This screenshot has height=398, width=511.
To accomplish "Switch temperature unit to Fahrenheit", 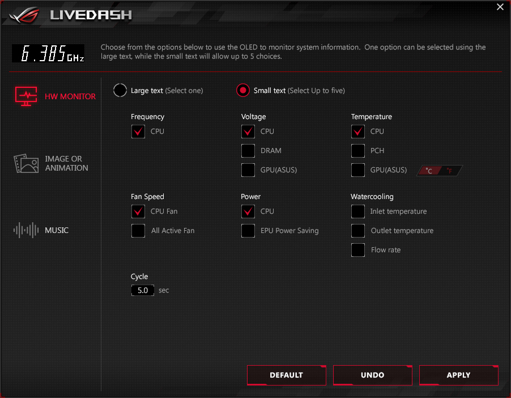I will (x=450, y=171).
